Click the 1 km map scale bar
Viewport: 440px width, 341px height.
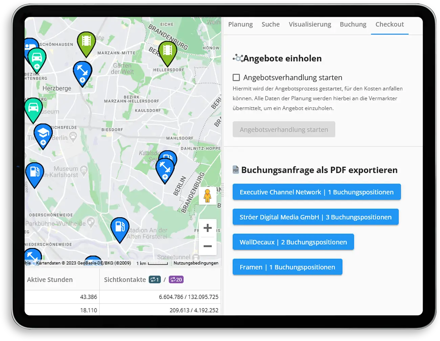pos(152,263)
